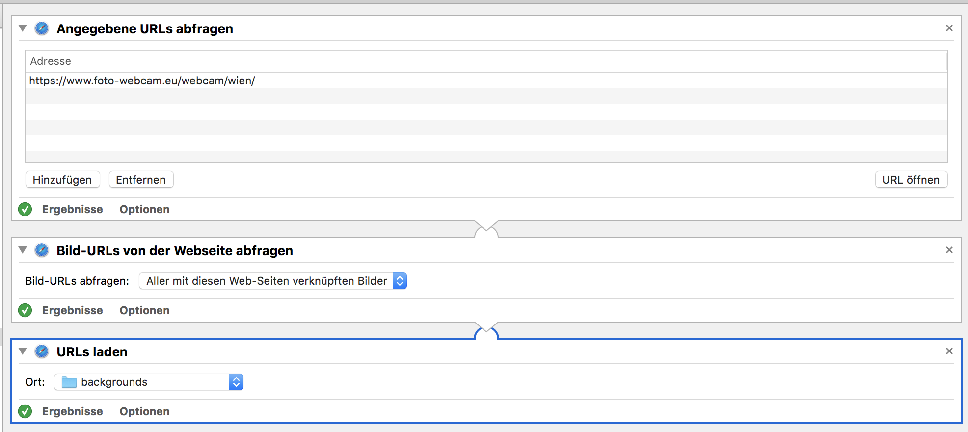Viewport: 968px width, 432px height.
Task: Click Safari icon of Bild-URLs von der Webseite action
Action: point(42,250)
